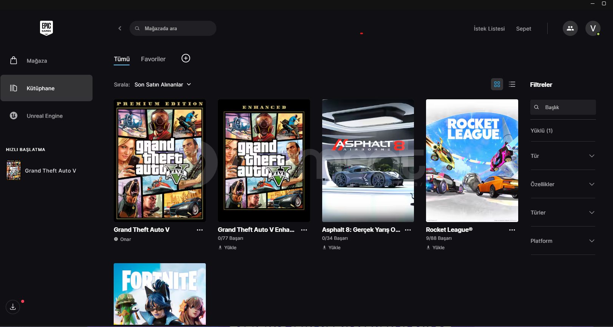Click the Onar repair icon
Image resolution: width=613 pixels, height=327 pixels.
pyautogui.click(x=116, y=239)
